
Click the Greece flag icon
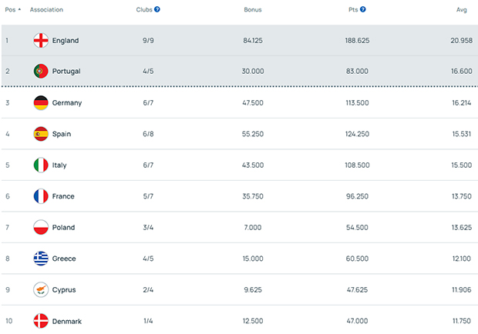click(x=42, y=259)
